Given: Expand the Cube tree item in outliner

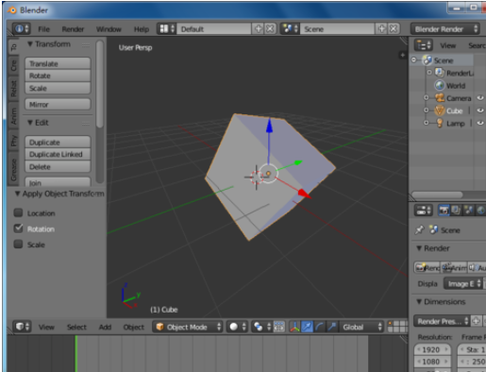Looking at the screenshot, I should pos(427,110).
